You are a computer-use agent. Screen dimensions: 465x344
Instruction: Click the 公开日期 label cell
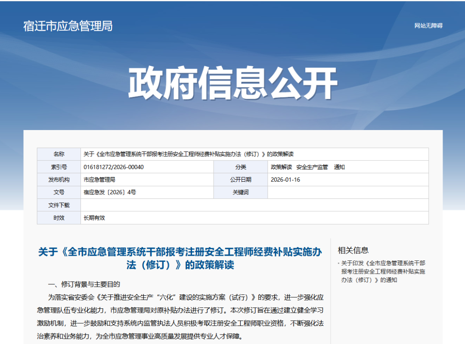pos(240,180)
